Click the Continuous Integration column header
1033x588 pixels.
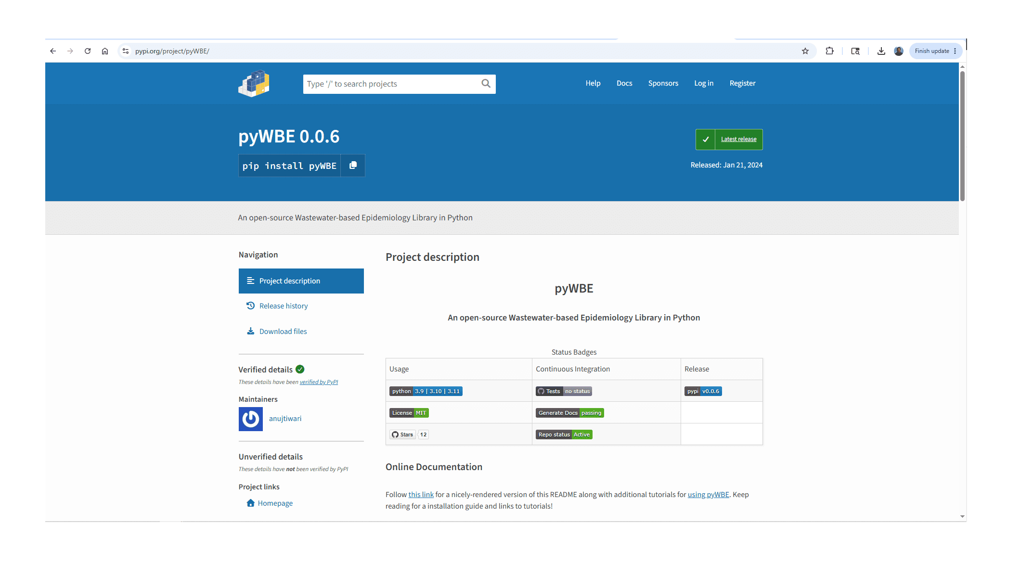click(x=573, y=369)
